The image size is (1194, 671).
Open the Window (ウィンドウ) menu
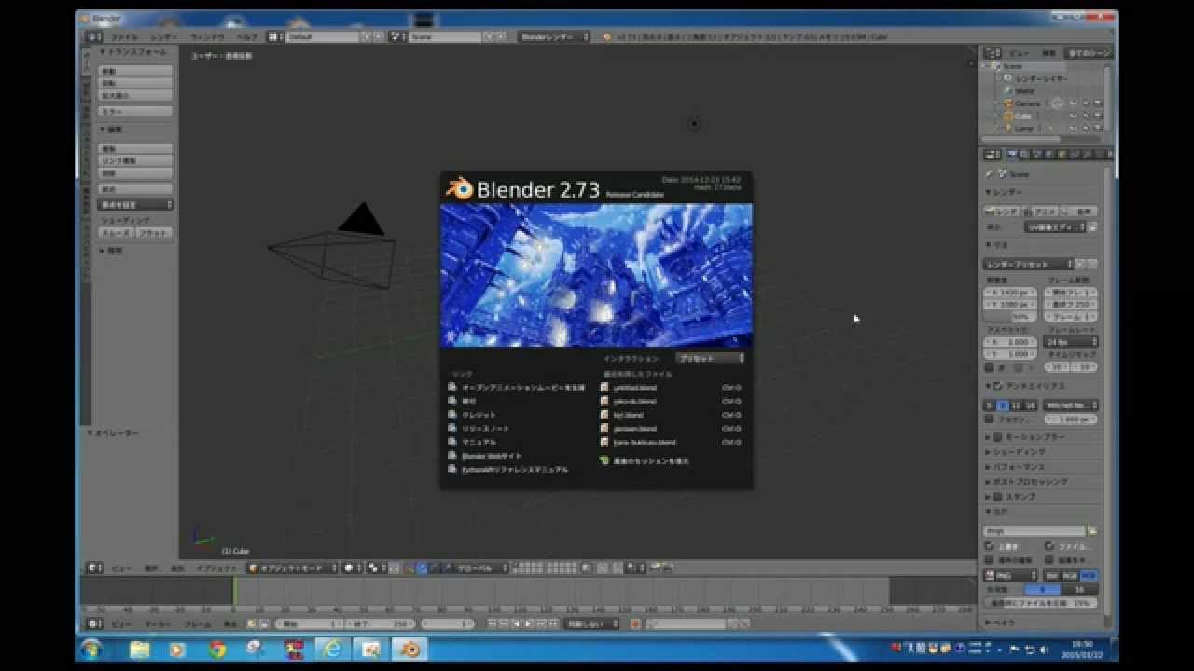(207, 36)
